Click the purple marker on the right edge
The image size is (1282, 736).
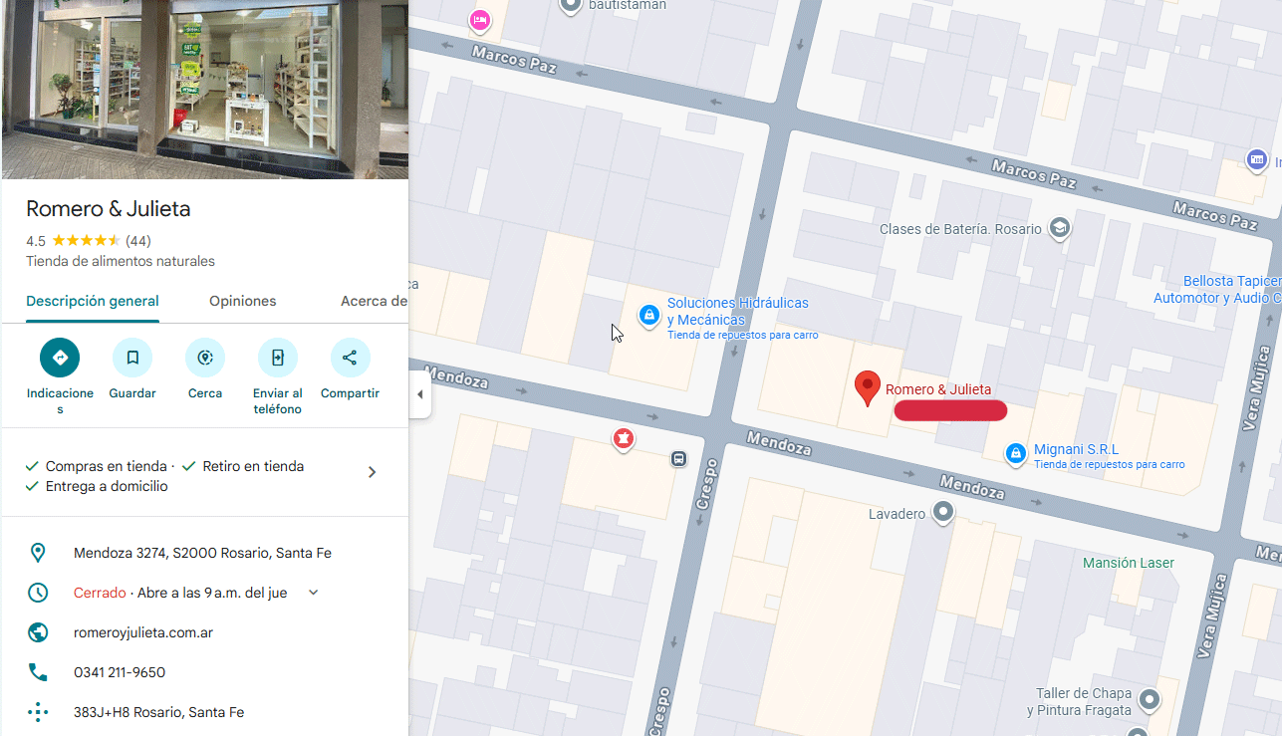[x=1257, y=158]
